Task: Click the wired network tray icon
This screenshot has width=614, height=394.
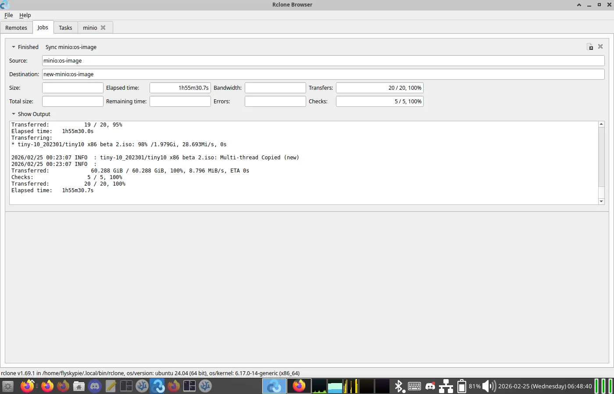Action: (446, 386)
